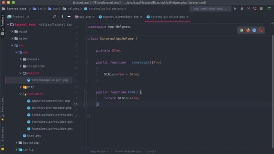Open file in Firefox browser icon
The image size is (274, 154).
tap(248, 30)
